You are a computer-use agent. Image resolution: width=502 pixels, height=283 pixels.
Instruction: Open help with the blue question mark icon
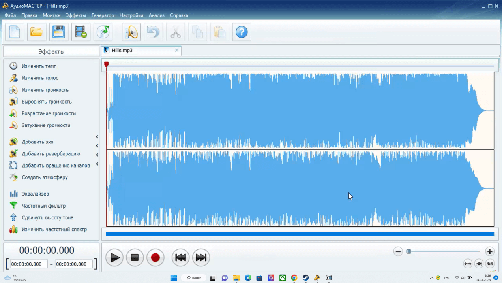point(242,32)
